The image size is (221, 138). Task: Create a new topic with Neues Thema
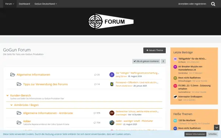coord(154,50)
